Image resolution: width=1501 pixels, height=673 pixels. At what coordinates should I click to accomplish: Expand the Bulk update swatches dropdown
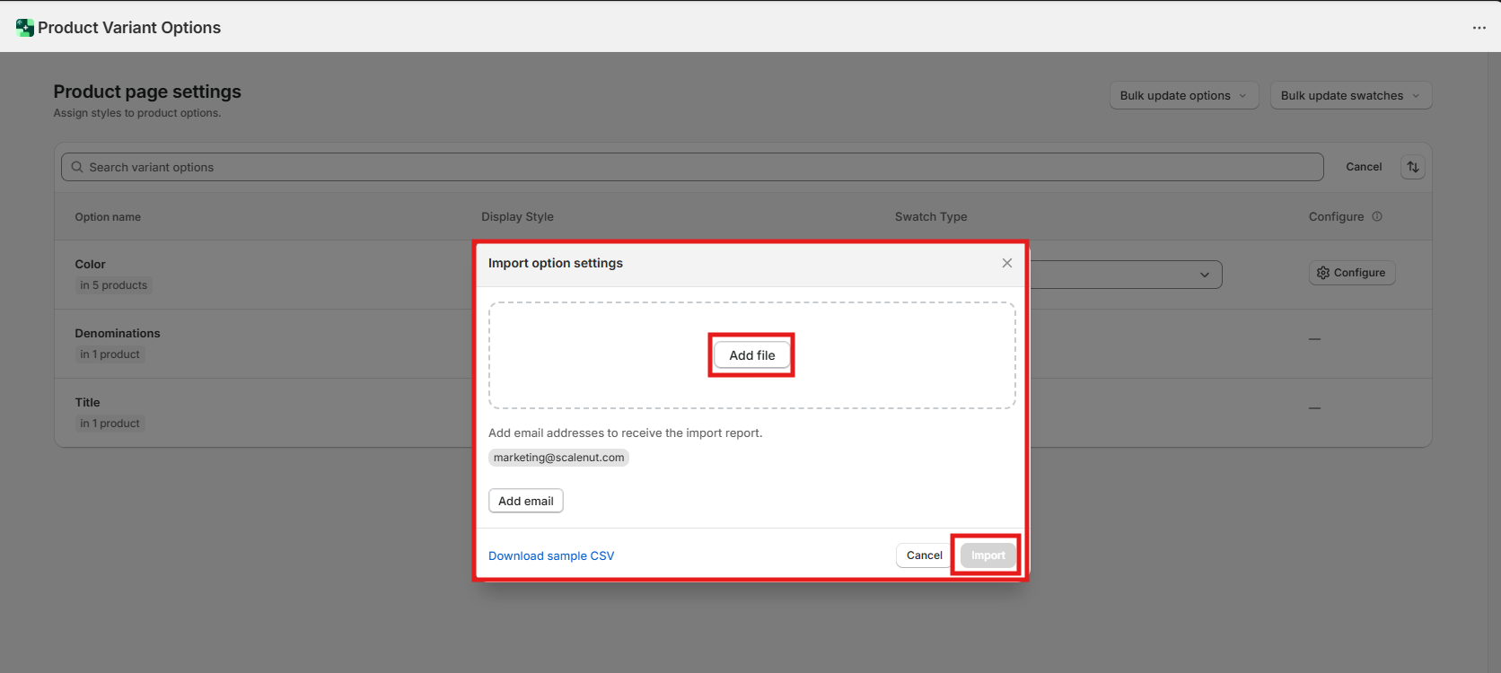pos(1350,96)
